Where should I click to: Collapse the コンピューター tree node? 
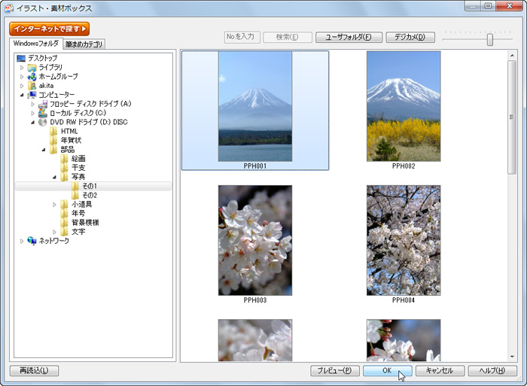(x=22, y=95)
